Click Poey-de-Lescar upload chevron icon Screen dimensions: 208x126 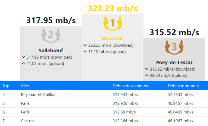tap(147, 75)
